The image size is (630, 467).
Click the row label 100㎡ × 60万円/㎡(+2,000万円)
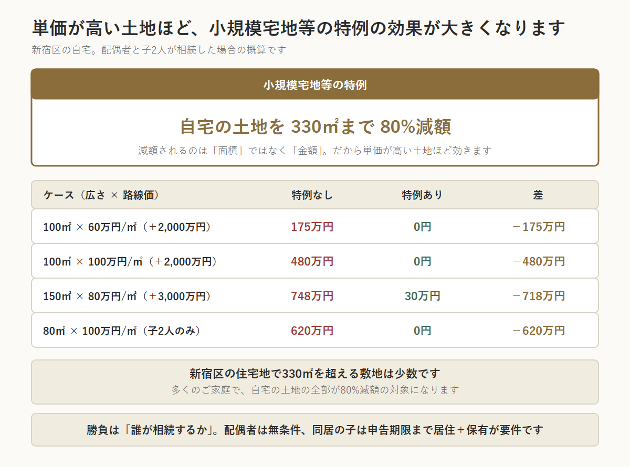coord(127,227)
